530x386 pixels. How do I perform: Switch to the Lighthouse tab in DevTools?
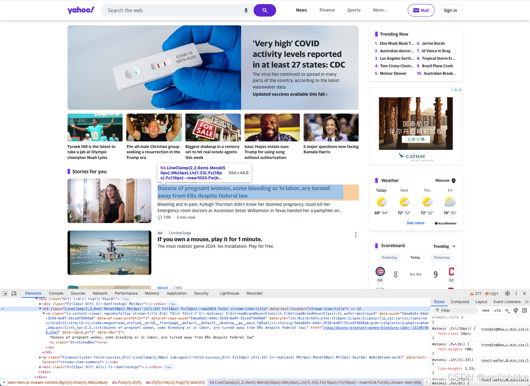pos(229,293)
